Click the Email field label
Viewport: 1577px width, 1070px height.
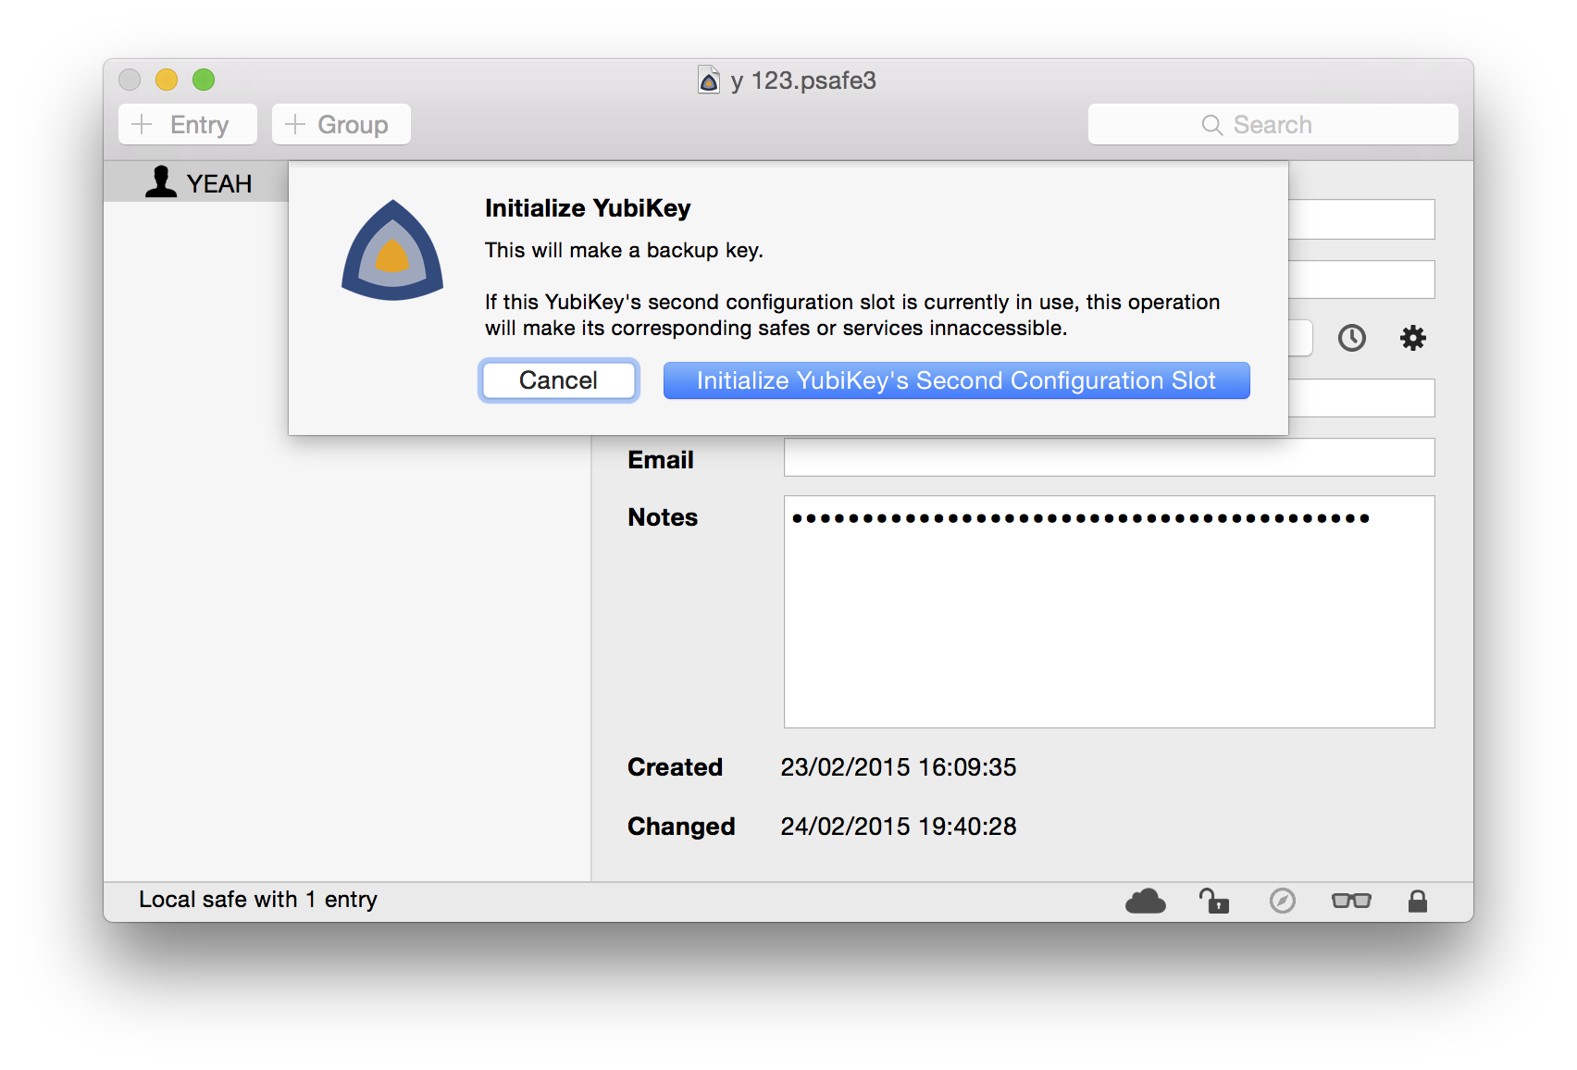pyautogui.click(x=661, y=460)
